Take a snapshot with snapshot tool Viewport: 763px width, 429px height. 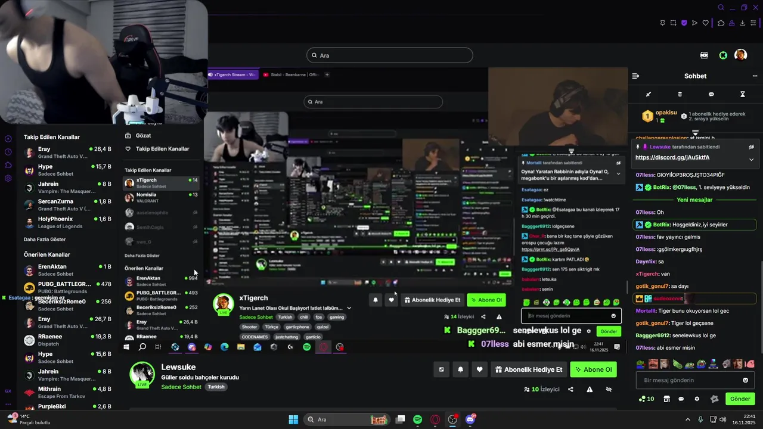674,23
